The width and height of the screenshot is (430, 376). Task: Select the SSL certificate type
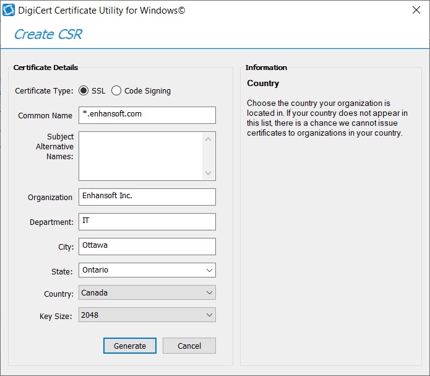click(x=84, y=90)
